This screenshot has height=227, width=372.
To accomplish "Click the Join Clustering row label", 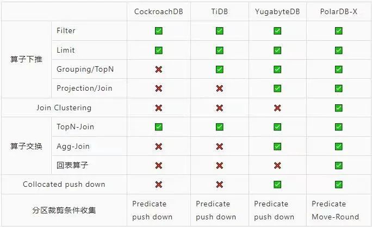I will click(64, 108).
